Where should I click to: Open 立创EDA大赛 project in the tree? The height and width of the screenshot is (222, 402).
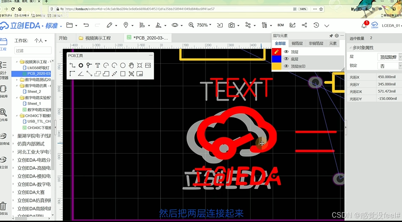[31, 192]
